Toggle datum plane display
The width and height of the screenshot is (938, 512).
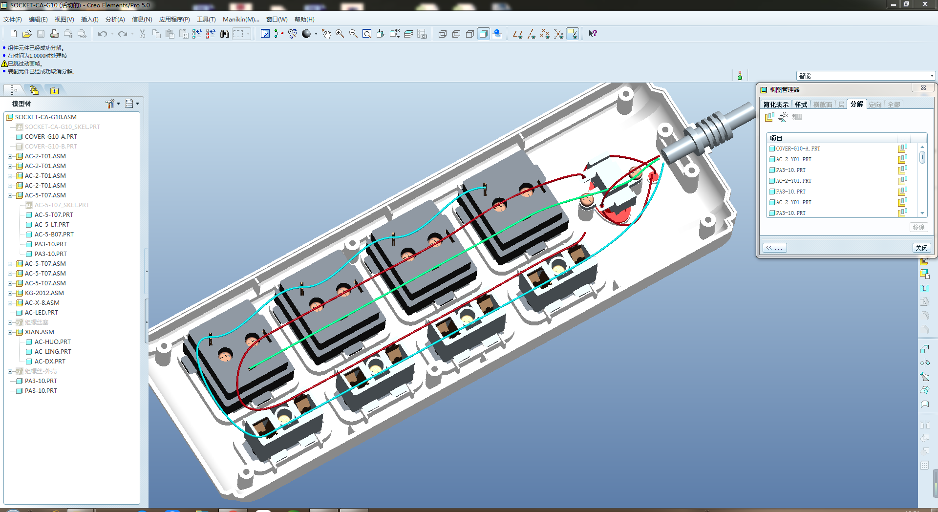518,34
